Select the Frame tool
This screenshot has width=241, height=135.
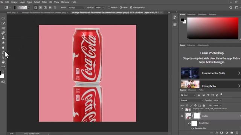(3, 28)
